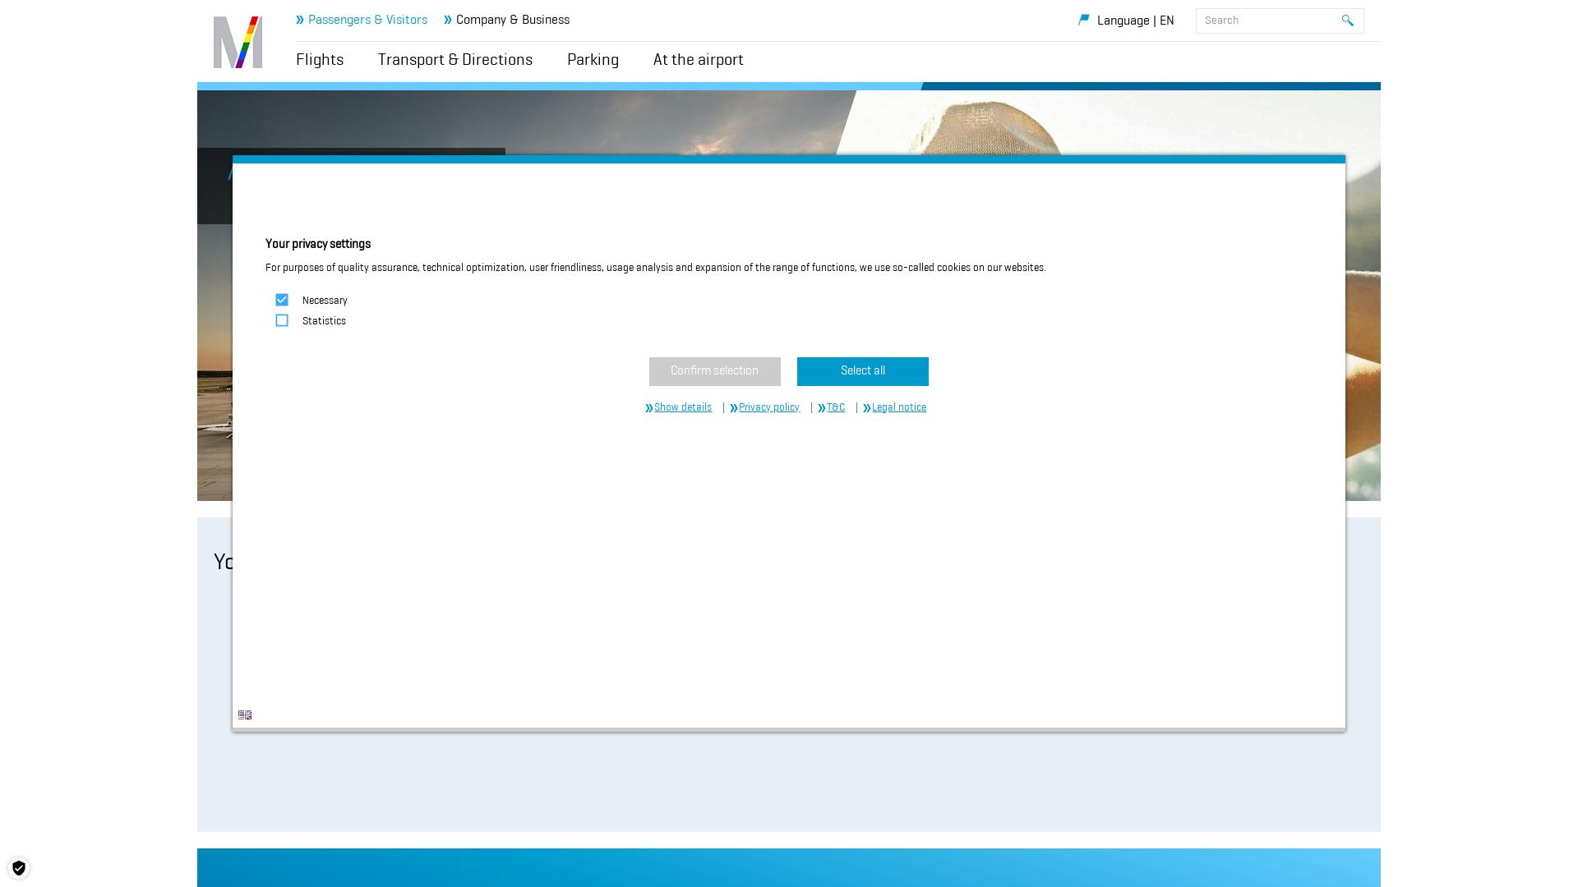Open the Show details link
1578x887 pixels.
click(x=679, y=407)
